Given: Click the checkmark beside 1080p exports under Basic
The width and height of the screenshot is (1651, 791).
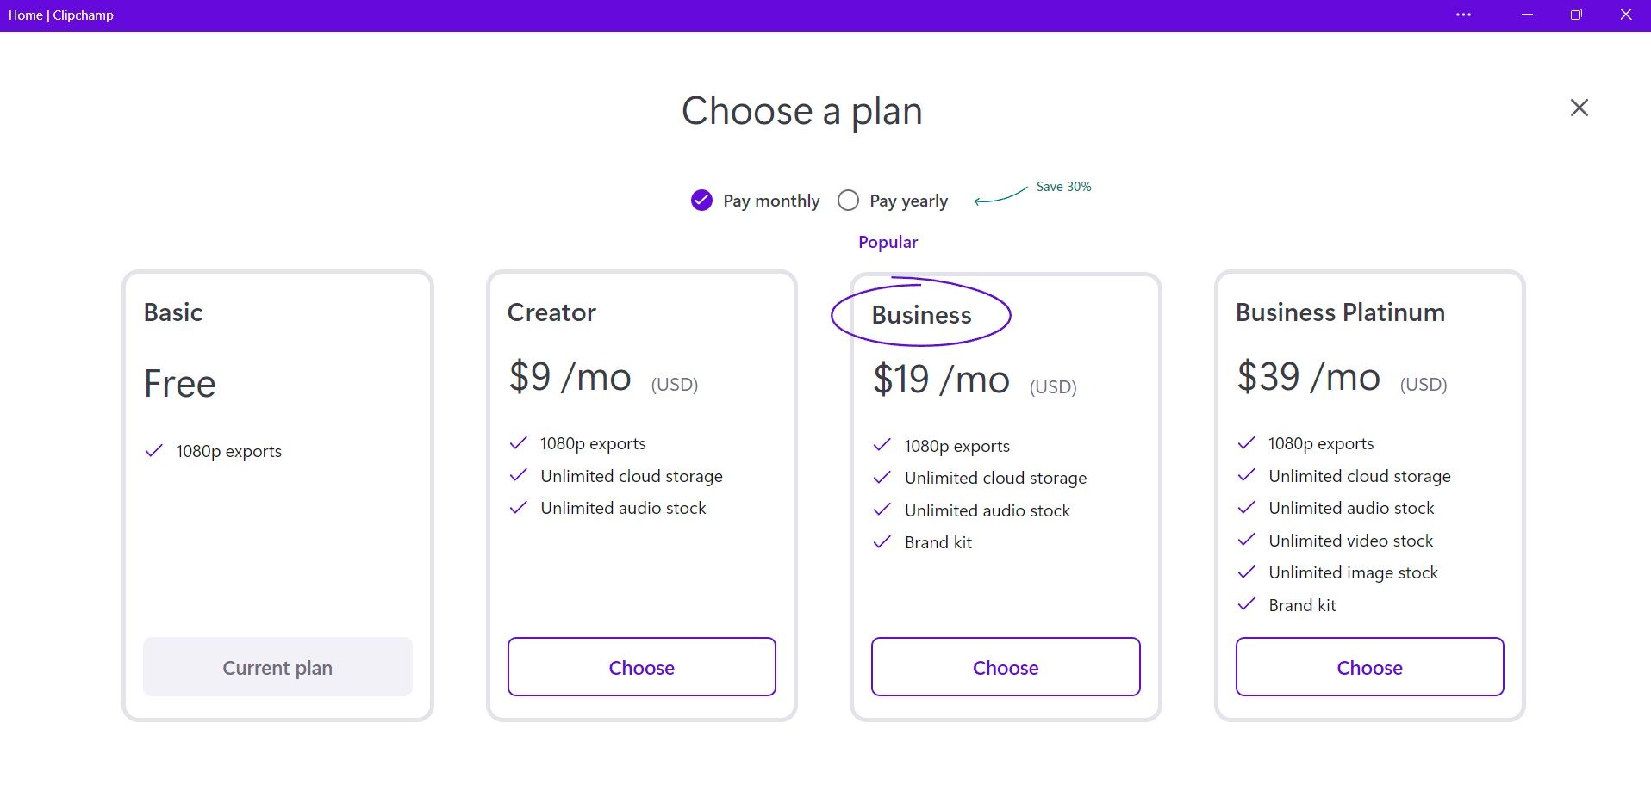Looking at the screenshot, I should [x=153, y=449].
